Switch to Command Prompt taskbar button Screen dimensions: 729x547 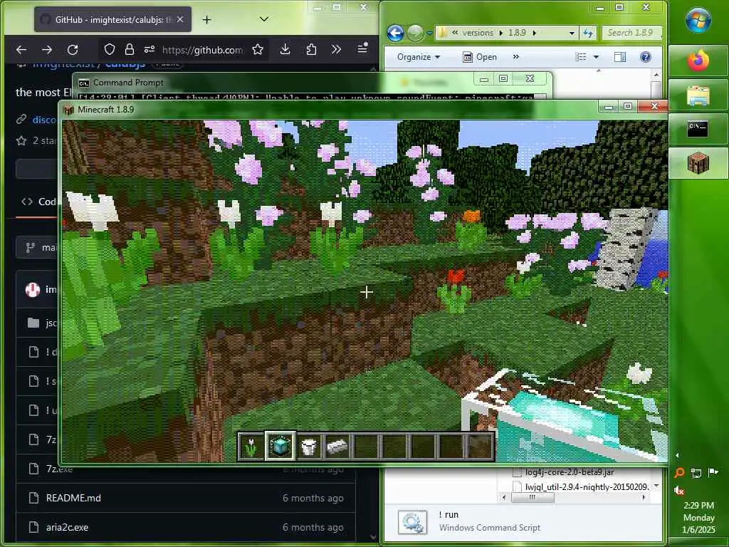(698, 129)
